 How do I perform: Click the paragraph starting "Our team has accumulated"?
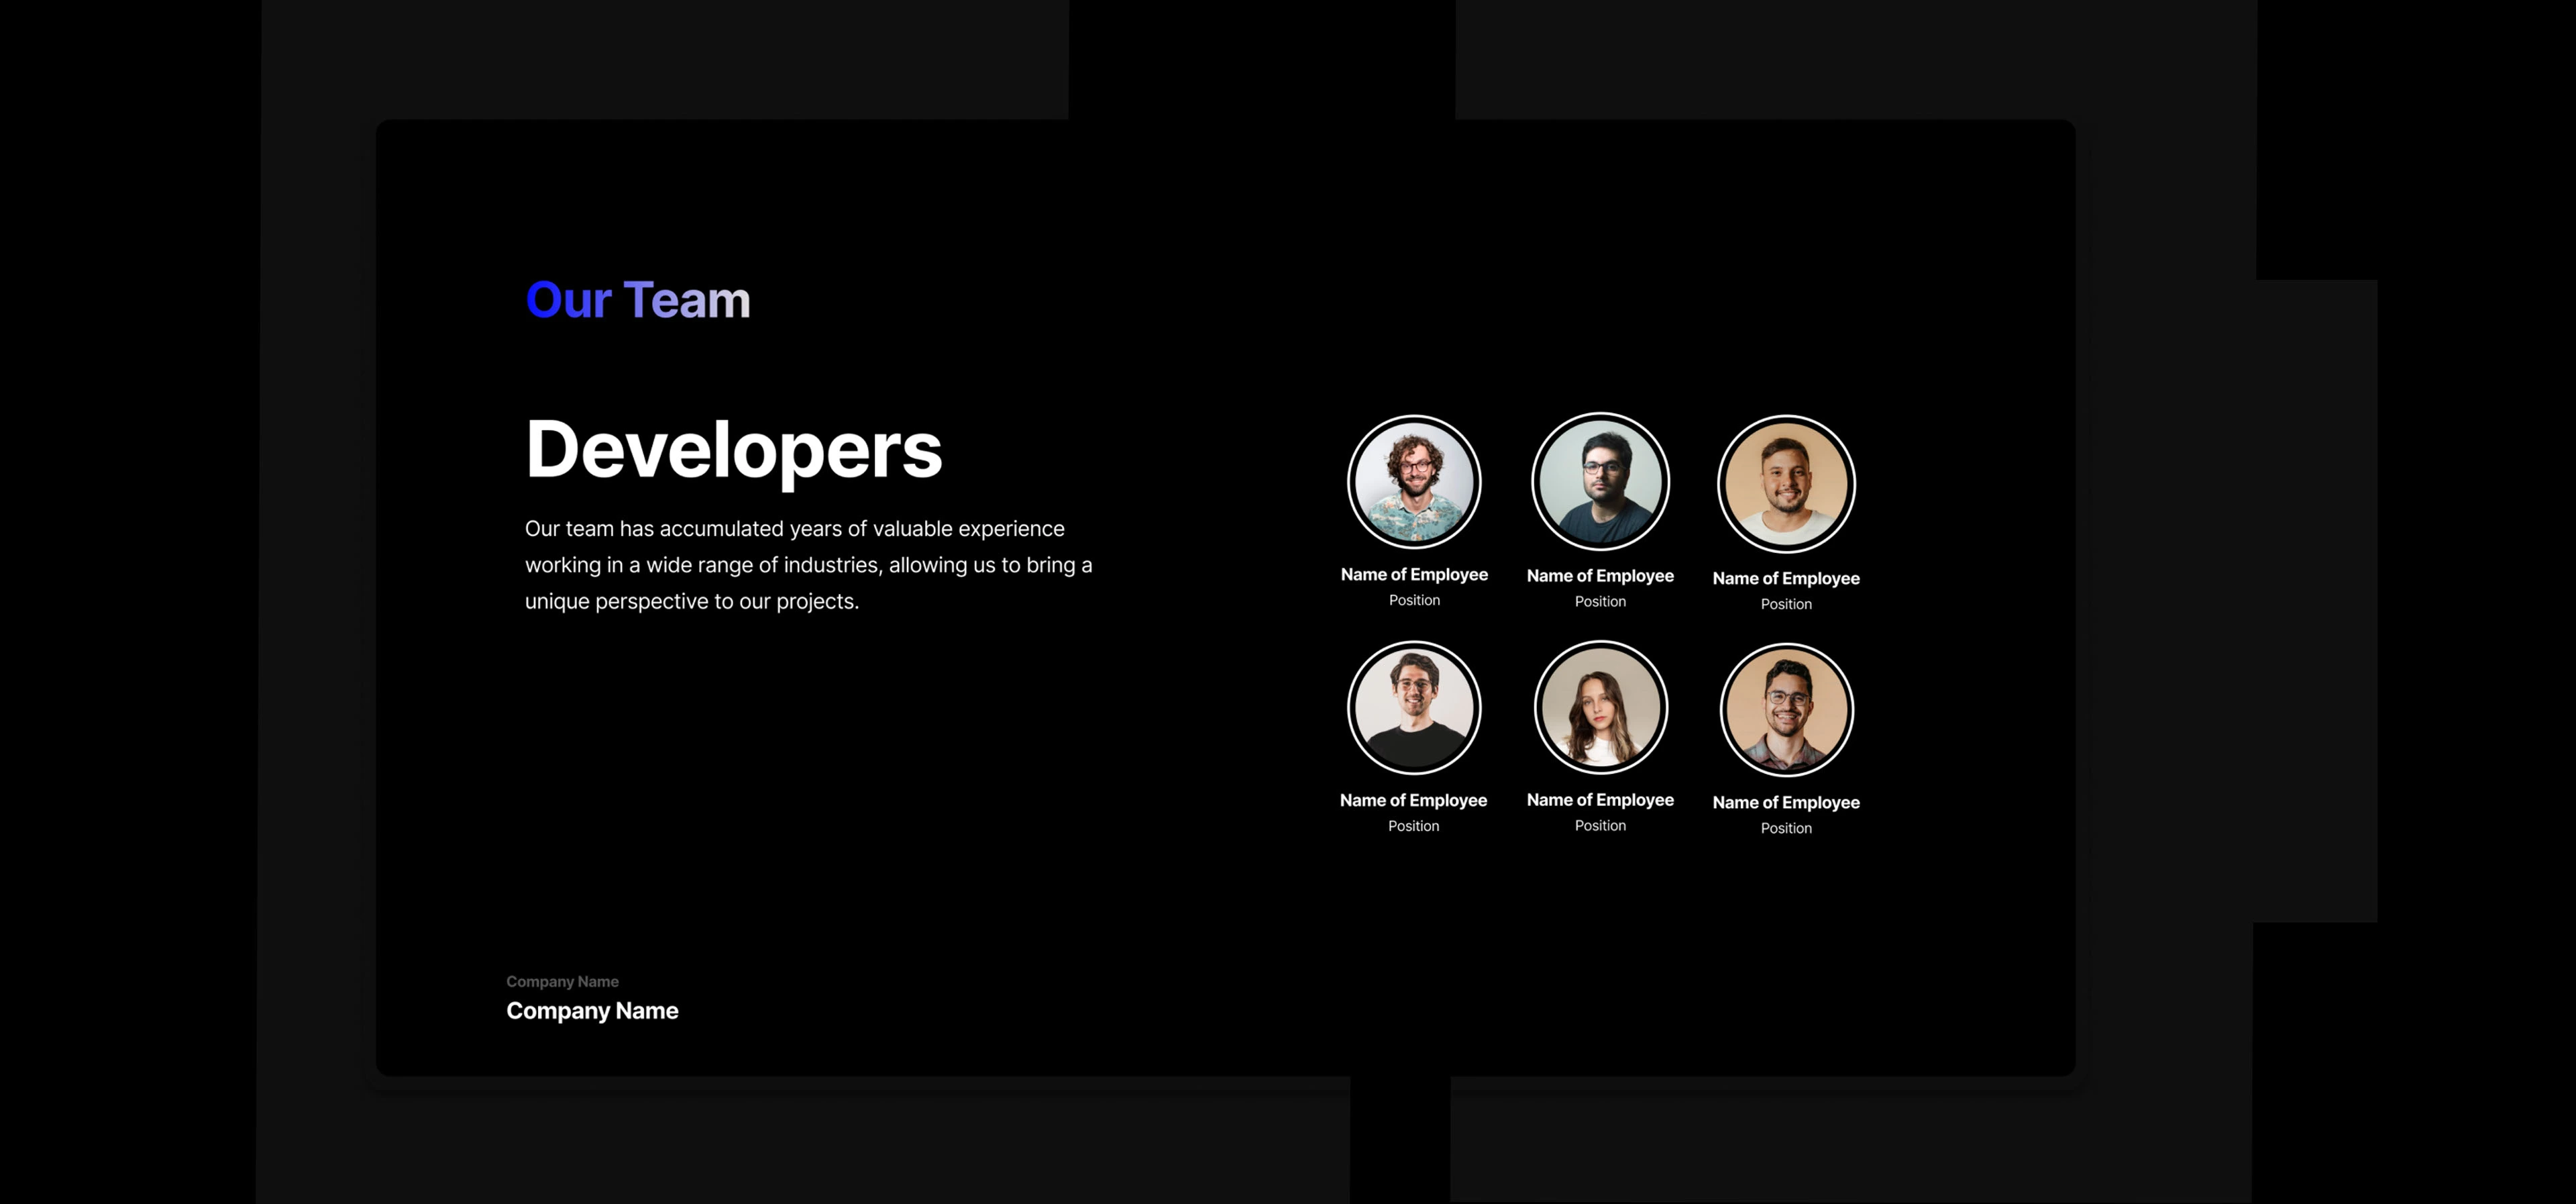point(808,564)
